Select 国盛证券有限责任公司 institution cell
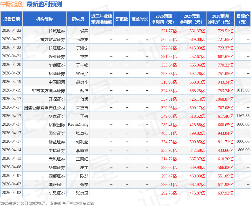This screenshot has width=251, height=206. (x=44, y=108)
